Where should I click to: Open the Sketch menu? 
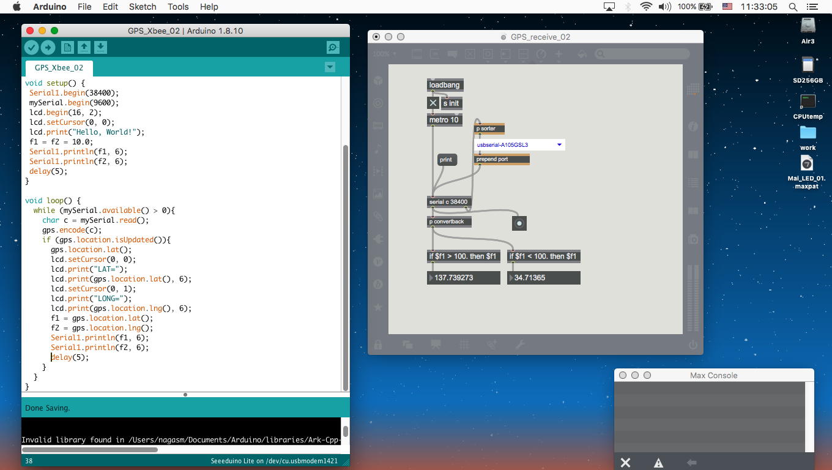(143, 7)
